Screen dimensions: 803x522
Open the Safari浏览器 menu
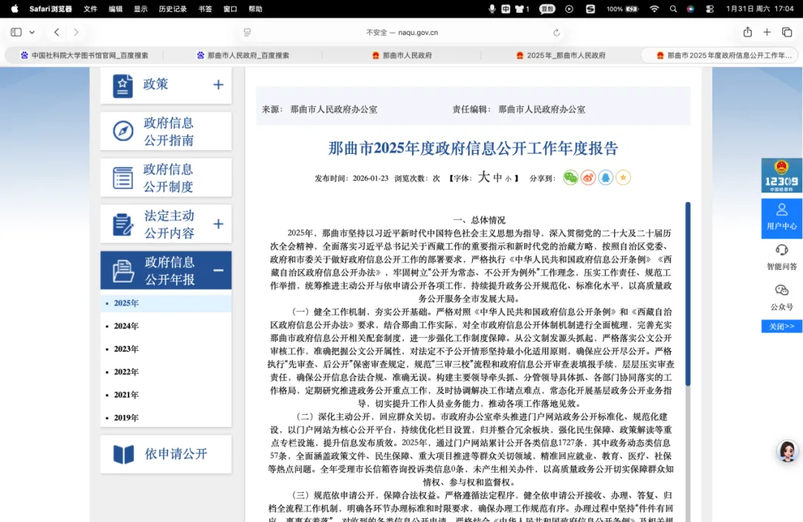[x=51, y=9]
